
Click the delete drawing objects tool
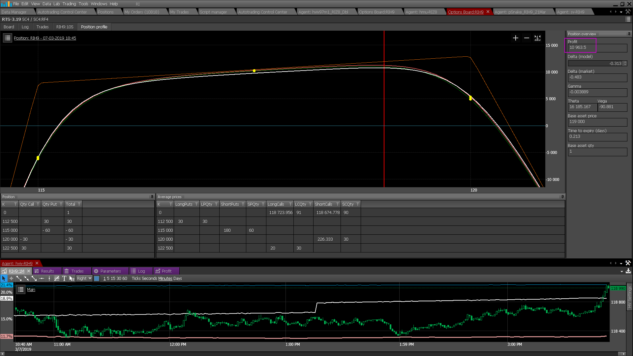(72, 279)
